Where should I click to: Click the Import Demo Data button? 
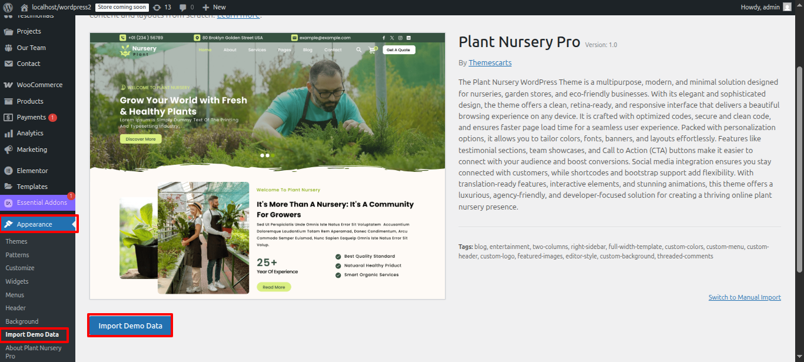click(x=130, y=326)
